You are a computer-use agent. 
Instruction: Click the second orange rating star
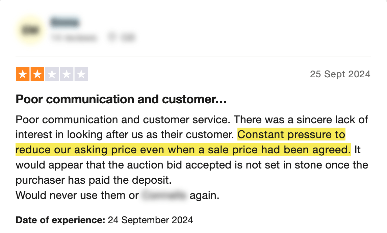pyautogui.click(x=37, y=74)
